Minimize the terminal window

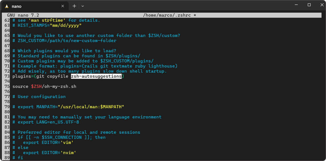pyautogui.click(x=296, y=5)
